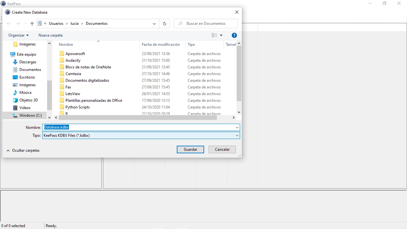Image resolution: width=407 pixels, height=229 pixels.
Task: Select Documentos in address breadcrumb
Action: [x=97, y=24]
